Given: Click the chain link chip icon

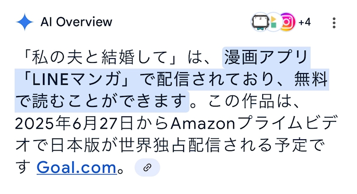Looking at the screenshot, I should point(147,167).
